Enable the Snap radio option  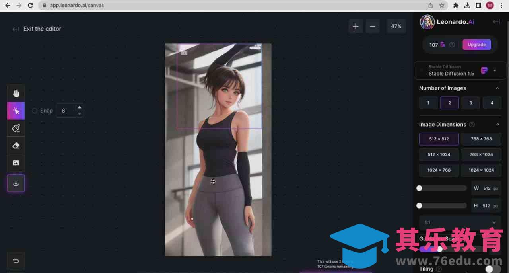[35, 111]
